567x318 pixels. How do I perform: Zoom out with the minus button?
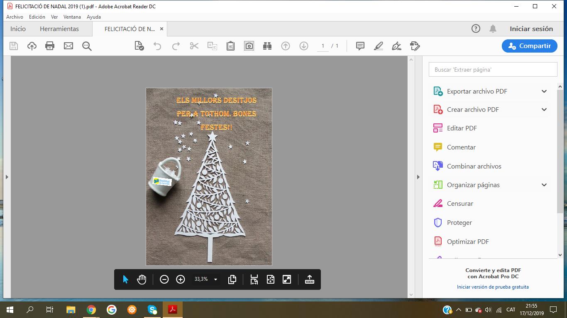pyautogui.click(x=164, y=279)
